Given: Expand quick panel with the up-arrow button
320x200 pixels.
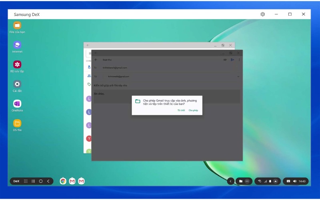Looking at the screenshot, I should pyautogui.click(x=276, y=181).
